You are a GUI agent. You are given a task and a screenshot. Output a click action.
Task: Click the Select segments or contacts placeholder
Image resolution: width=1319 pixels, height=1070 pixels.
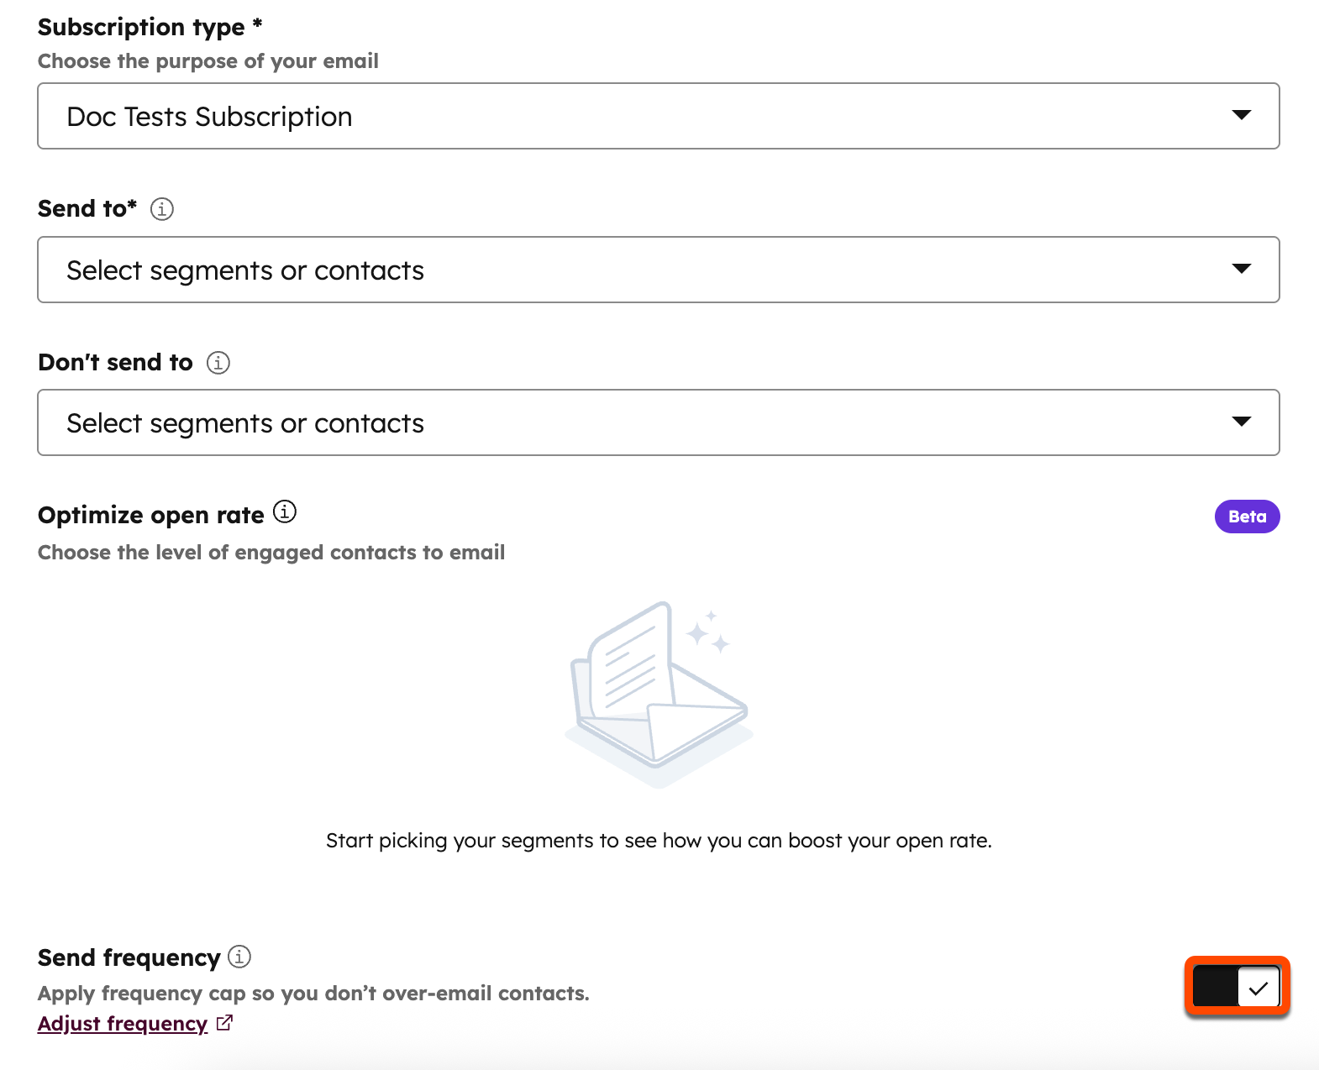tap(245, 270)
